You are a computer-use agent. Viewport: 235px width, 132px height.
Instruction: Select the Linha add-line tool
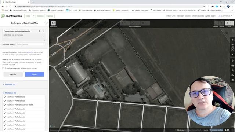point(135,23)
